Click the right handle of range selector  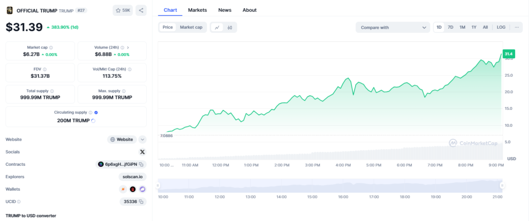(502, 185)
